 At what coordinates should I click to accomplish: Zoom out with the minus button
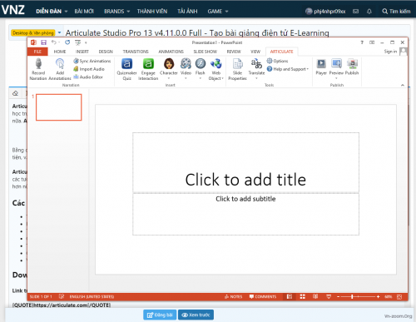pyautogui.click(x=338, y=296)
